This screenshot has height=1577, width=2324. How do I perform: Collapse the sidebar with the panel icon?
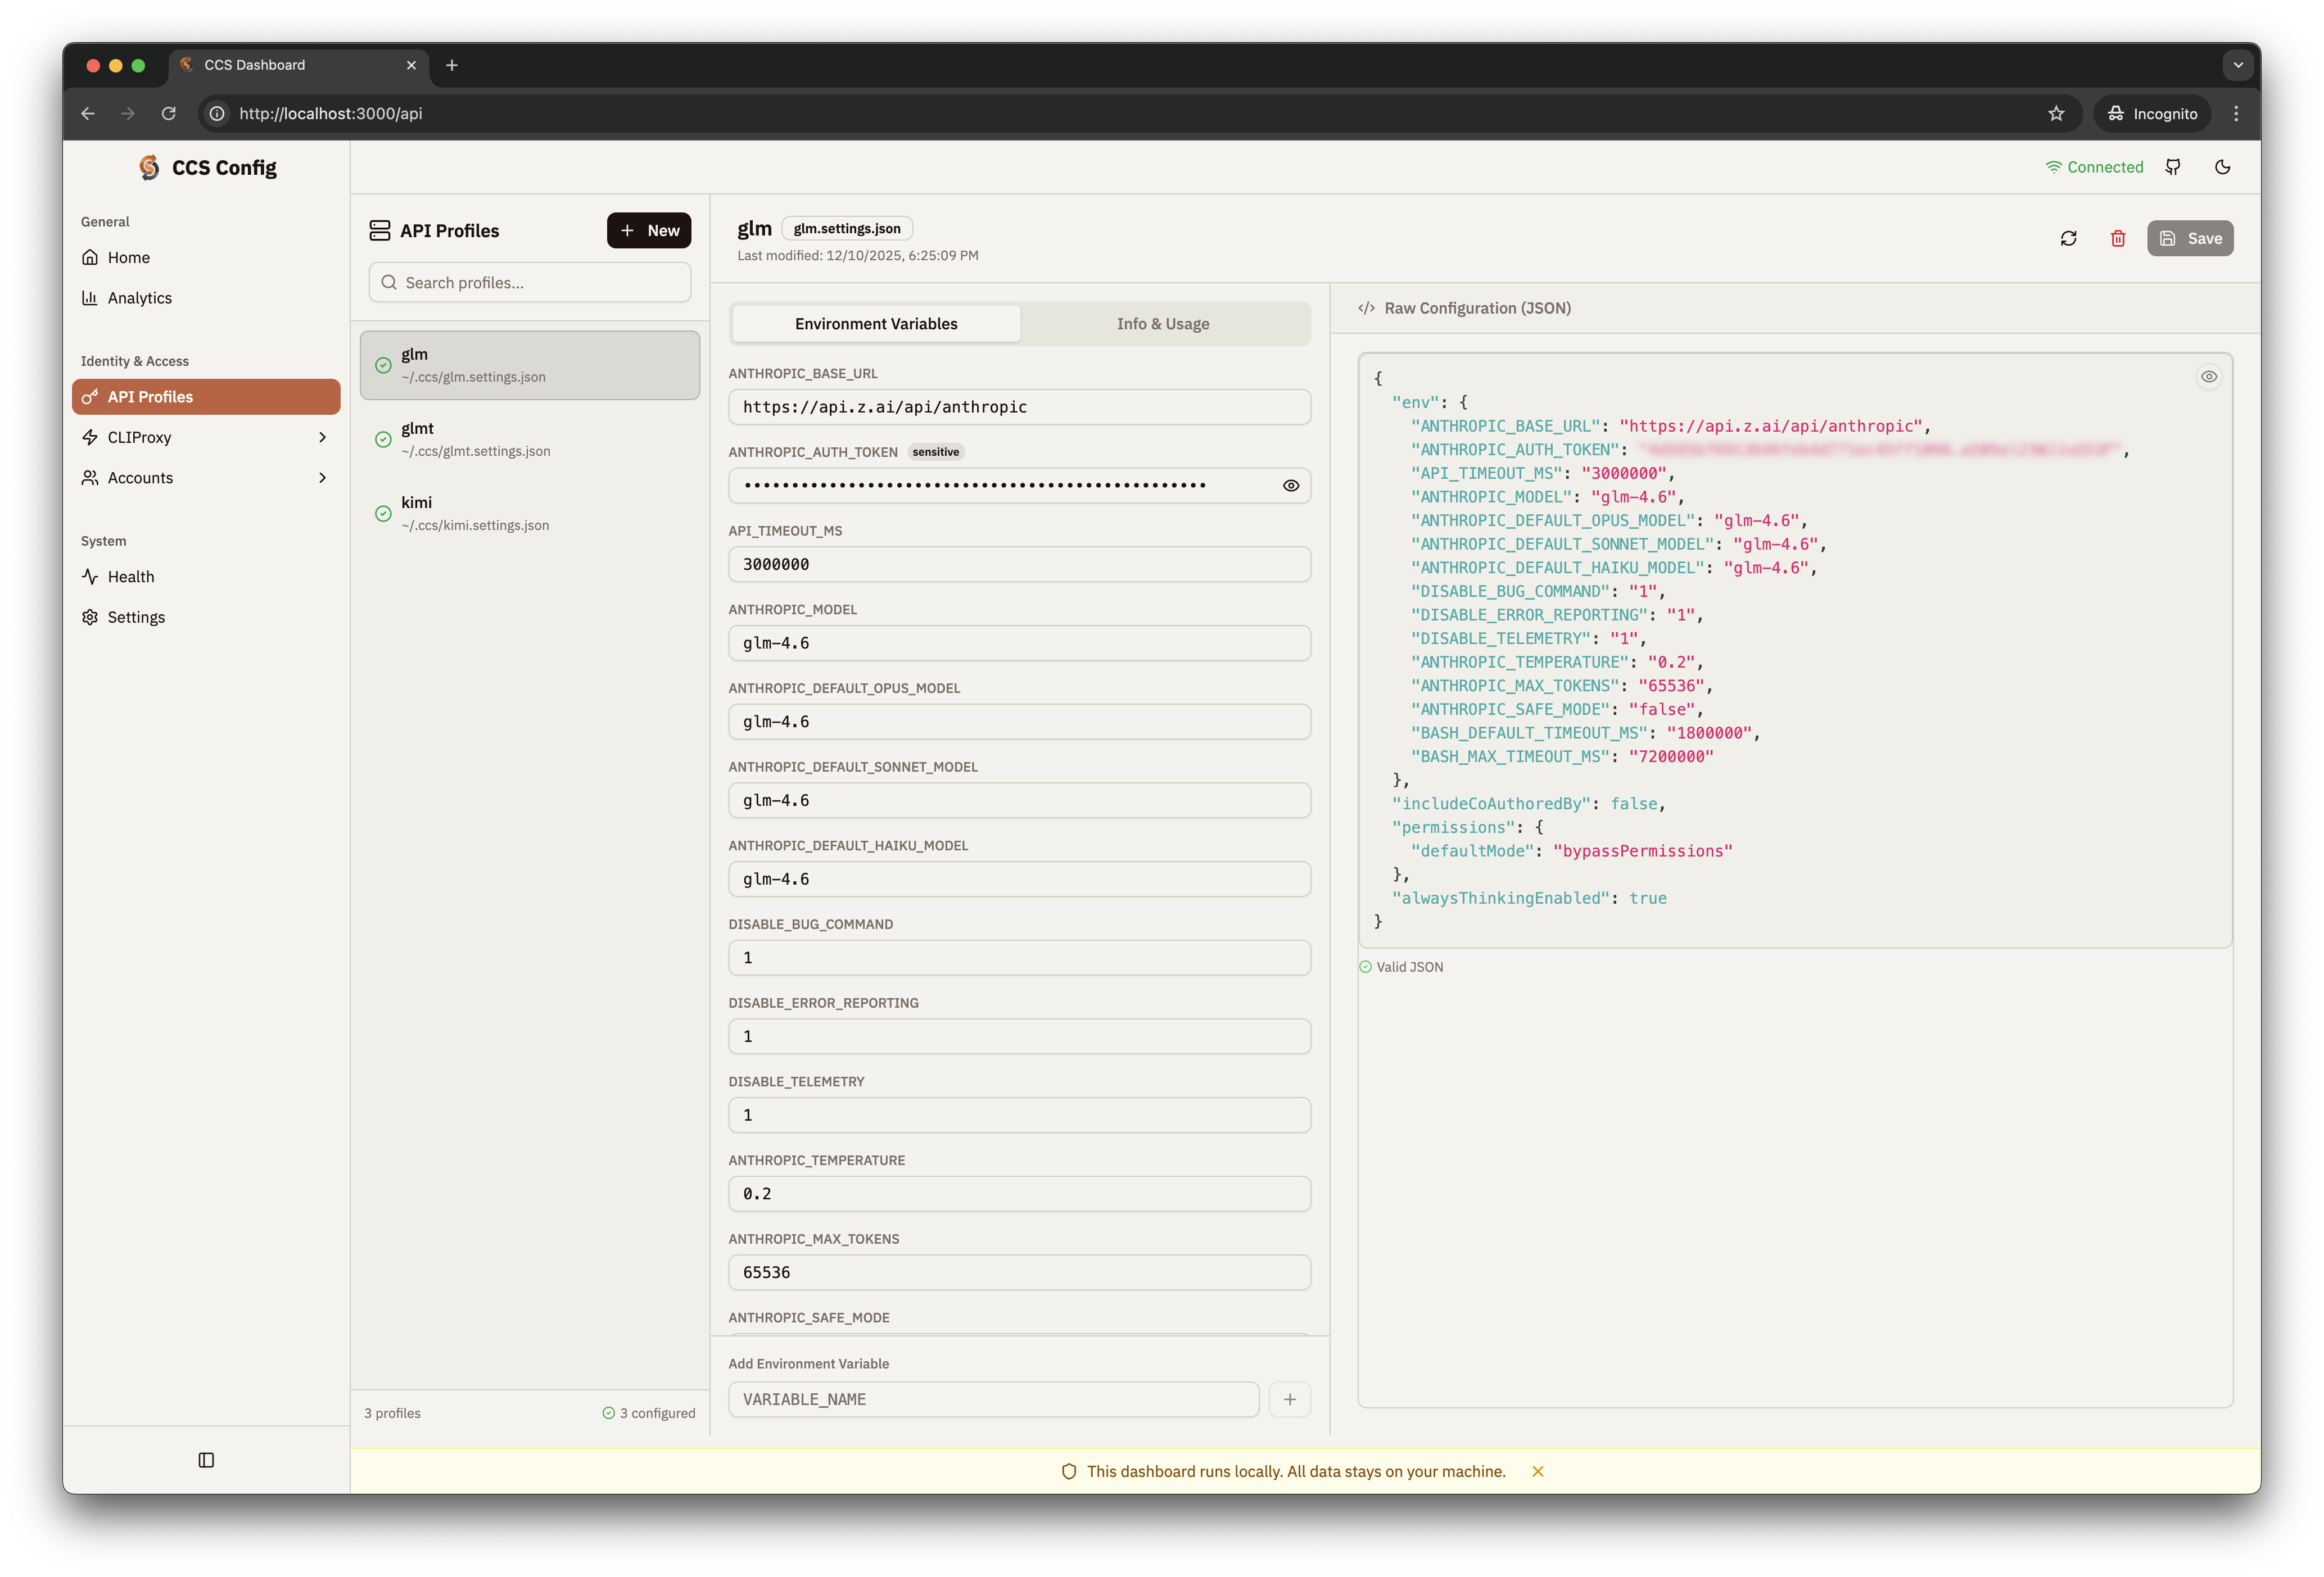click(x=206, y=1459)
